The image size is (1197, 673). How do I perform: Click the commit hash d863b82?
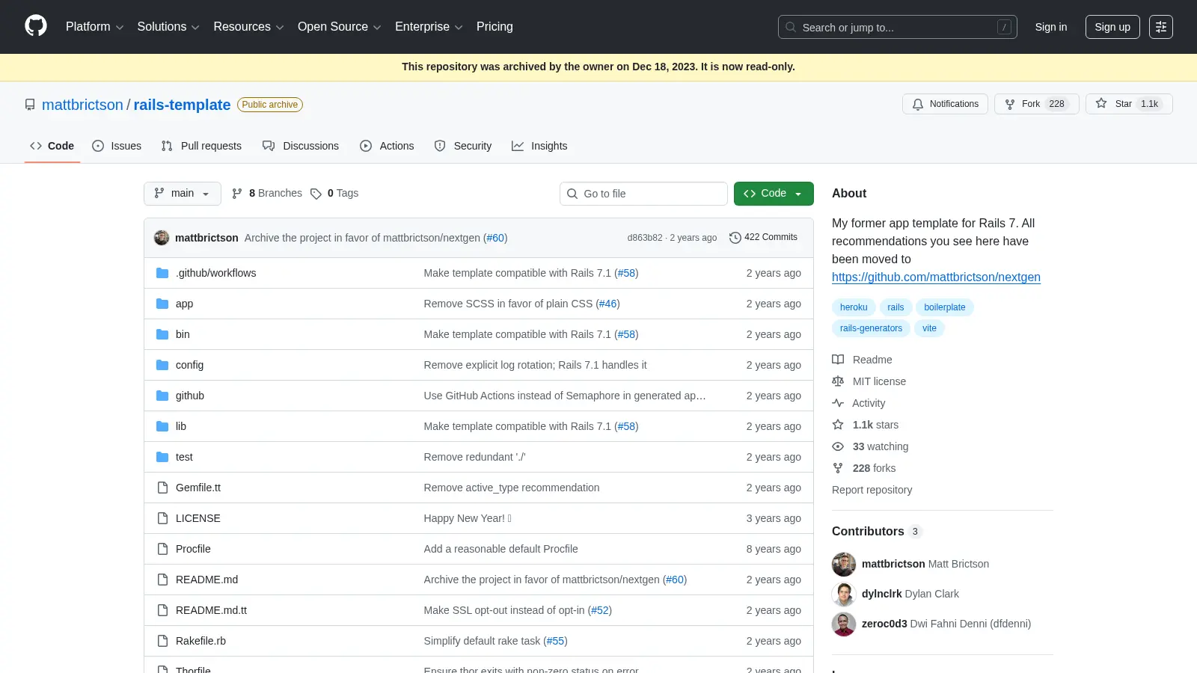(x=645, y=238)
